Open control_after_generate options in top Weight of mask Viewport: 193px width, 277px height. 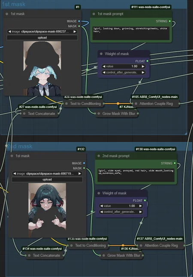[124, 72]
